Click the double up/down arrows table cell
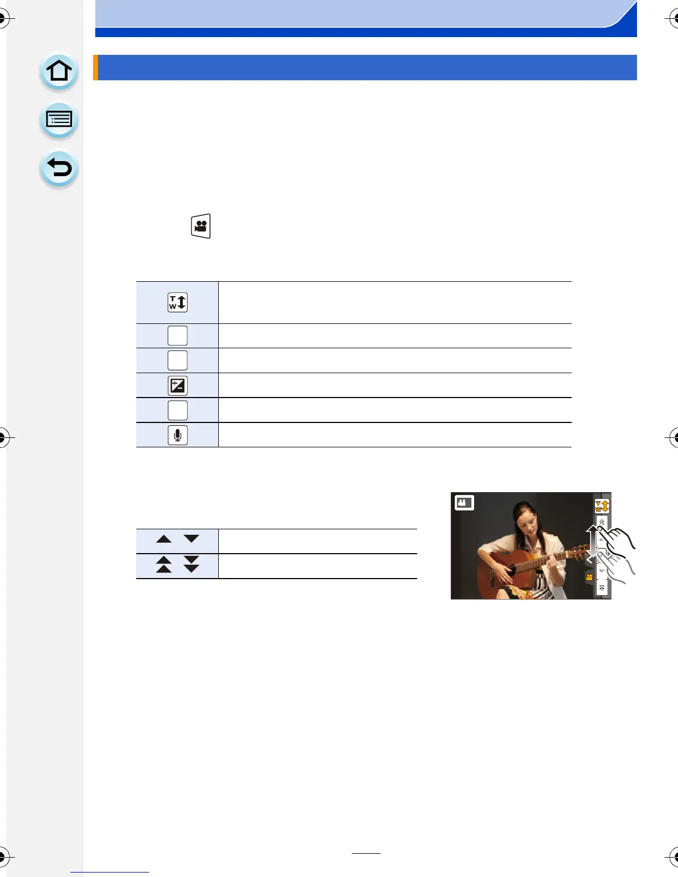Screen dimensions: 678x877 click(177, 566)
